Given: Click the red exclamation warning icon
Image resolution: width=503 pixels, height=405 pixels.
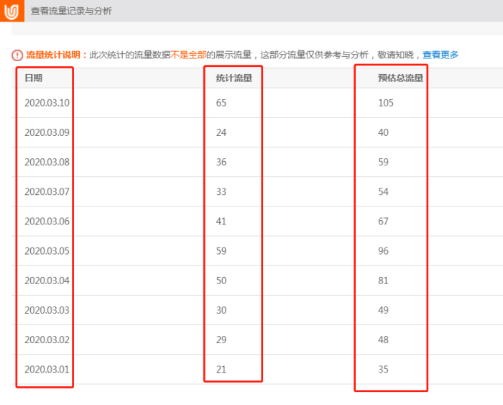Looking at the screenshot, I should pos(17,55).
